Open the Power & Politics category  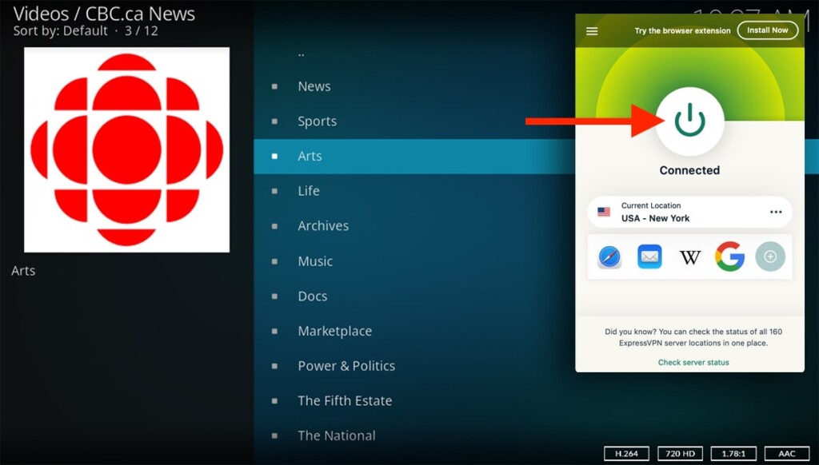pos(346,366)
